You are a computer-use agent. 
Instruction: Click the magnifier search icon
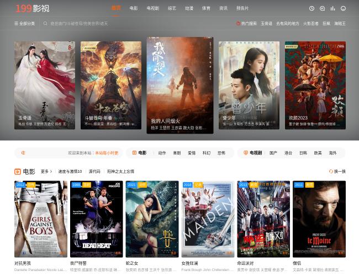(46, 24)
